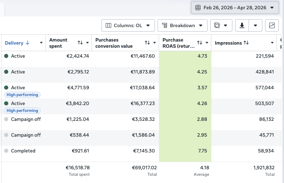Click the Amount spent column header
Screen dimensions: 284x183
tap(58, 43)
